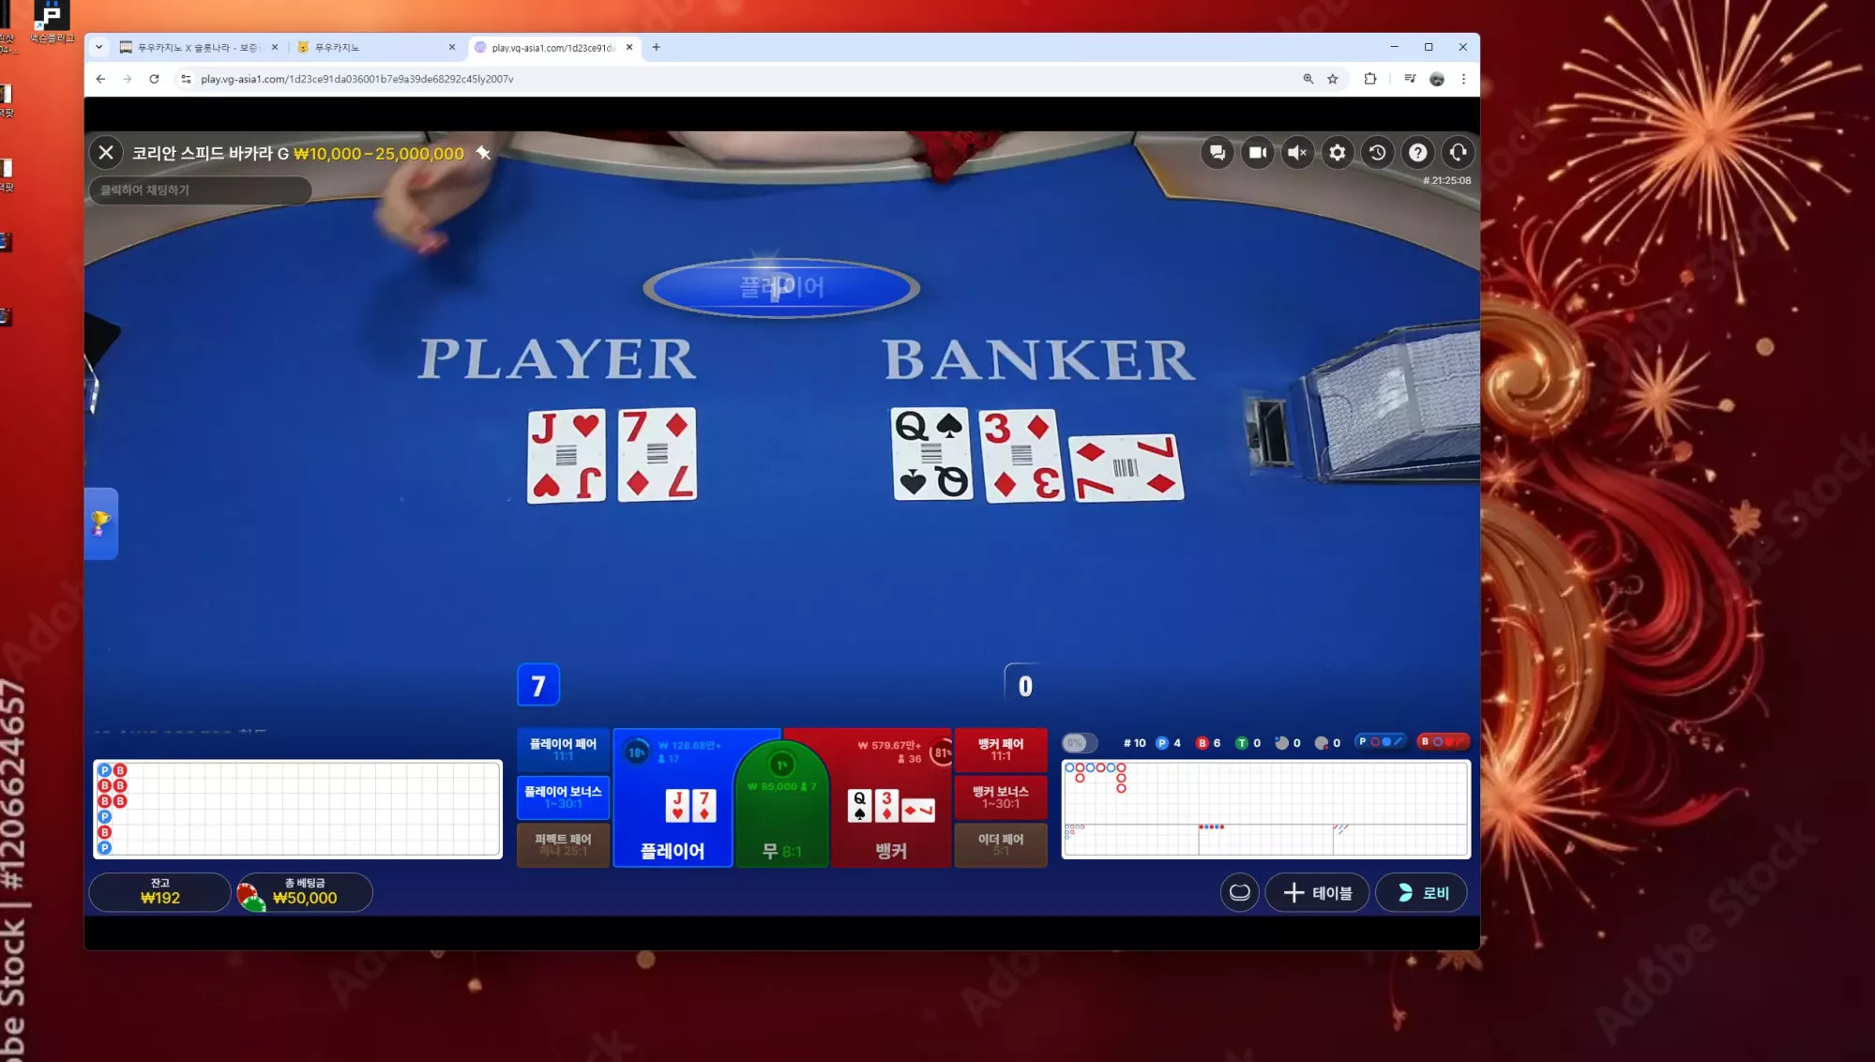Viewport: 1875px width, 1062px height.
Task: Open the trophy side tab
Action: 100,523
